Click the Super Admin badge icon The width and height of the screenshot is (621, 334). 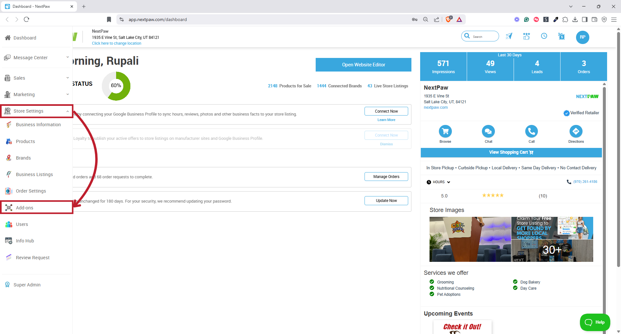7,285
